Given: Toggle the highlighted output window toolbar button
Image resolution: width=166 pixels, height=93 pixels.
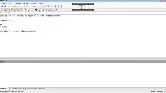Looking at the screenshot, I should (x=48, y=6).
